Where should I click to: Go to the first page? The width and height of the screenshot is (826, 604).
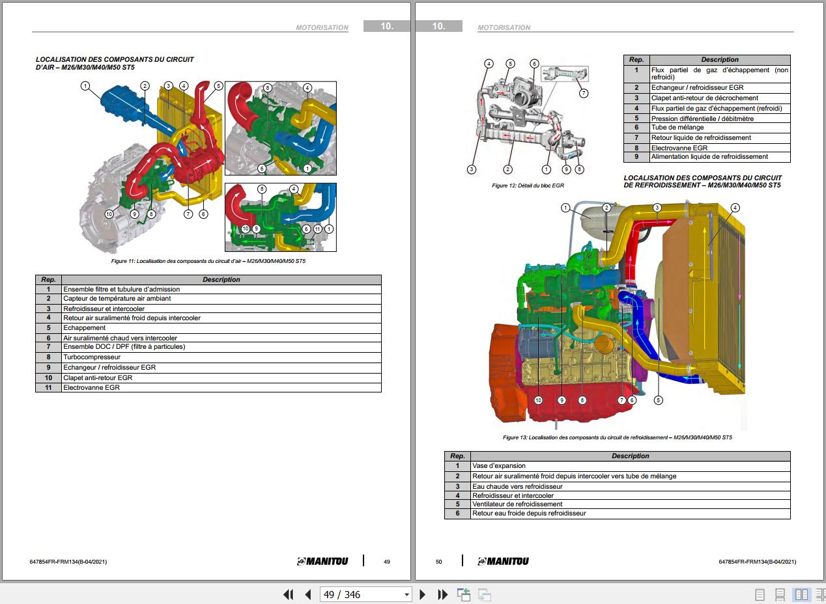(288, 594)
